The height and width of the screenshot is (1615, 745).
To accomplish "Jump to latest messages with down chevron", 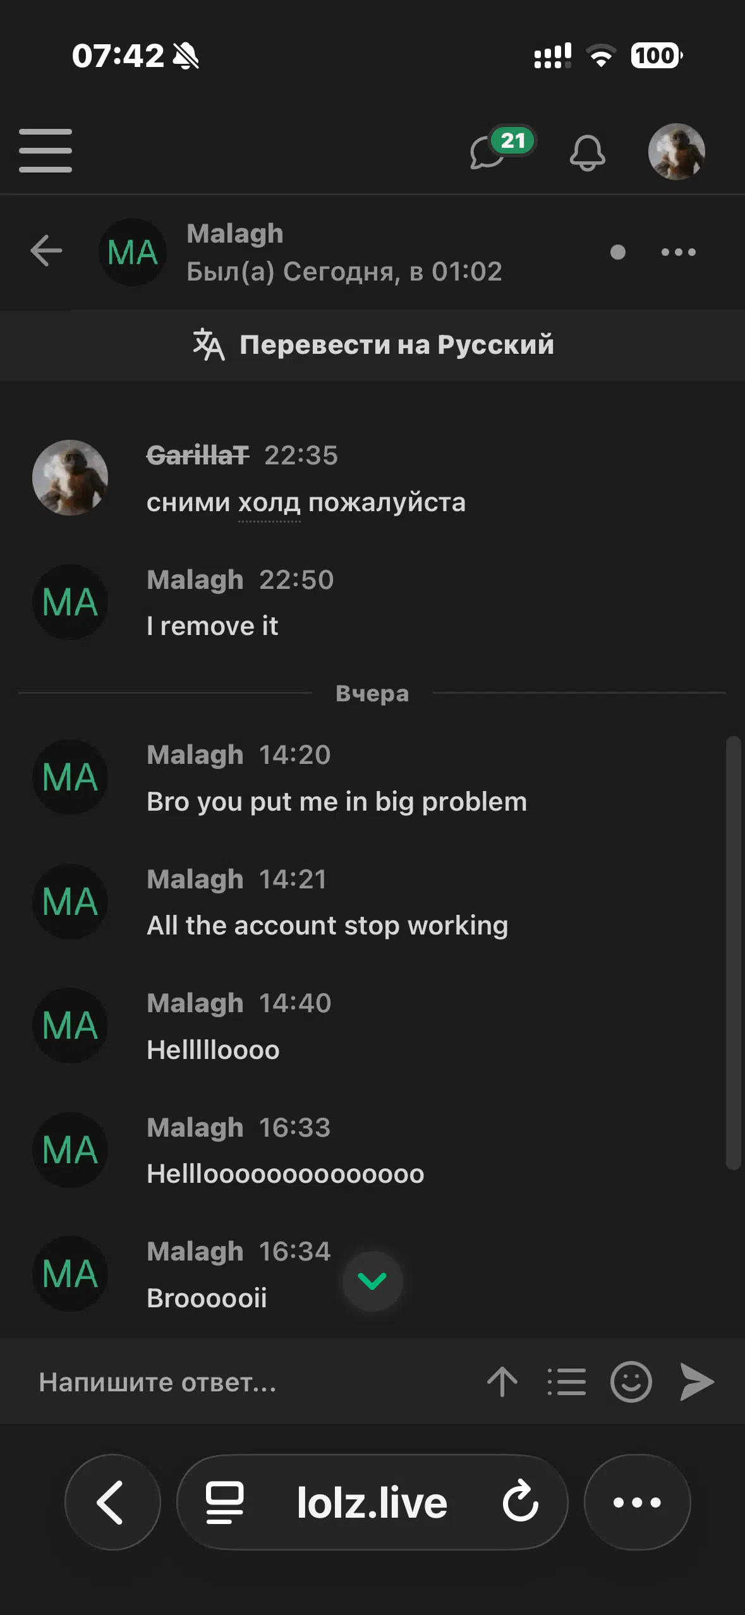I will [x=372, y=1281].
